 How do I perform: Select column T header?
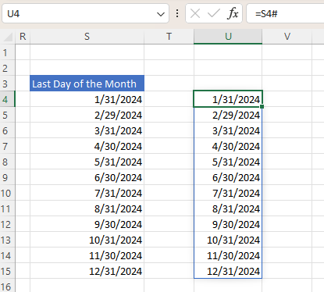(x=169, y=37)
